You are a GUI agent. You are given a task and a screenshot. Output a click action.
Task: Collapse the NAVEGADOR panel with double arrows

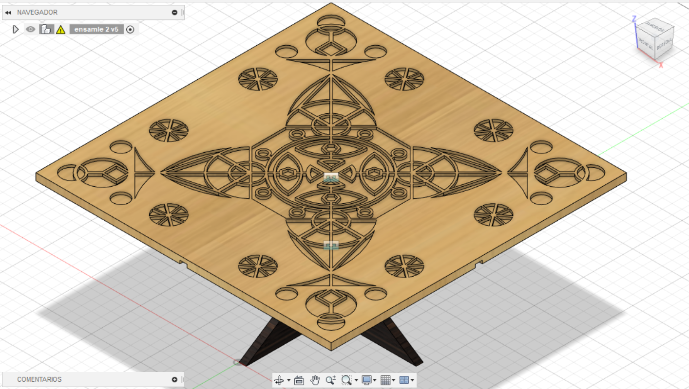8,13
